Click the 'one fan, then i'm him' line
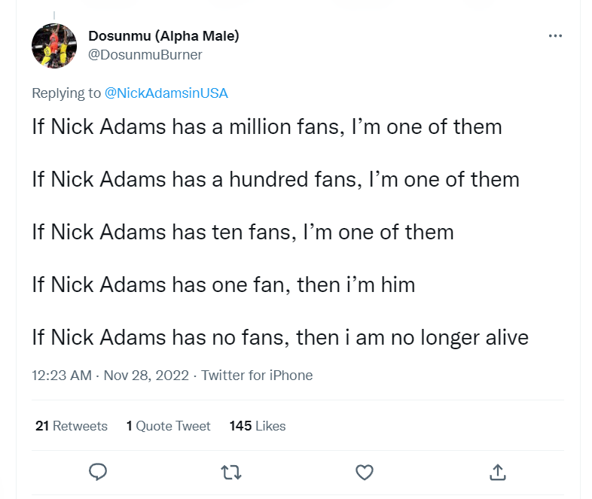Screen dimensions: 592x499 223,284
